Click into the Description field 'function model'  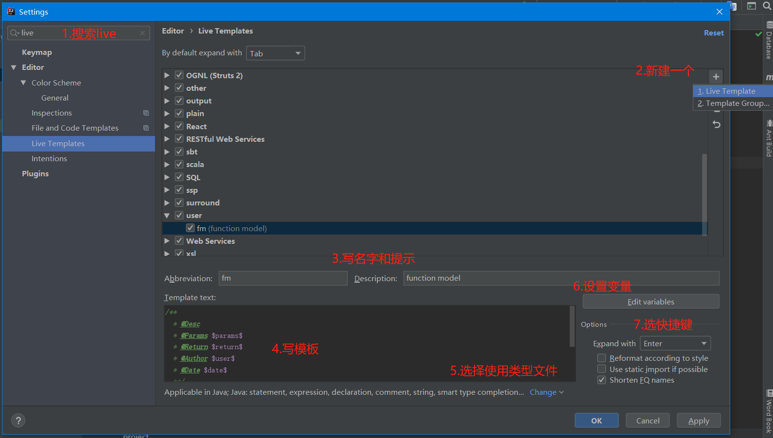coord(561,278)
